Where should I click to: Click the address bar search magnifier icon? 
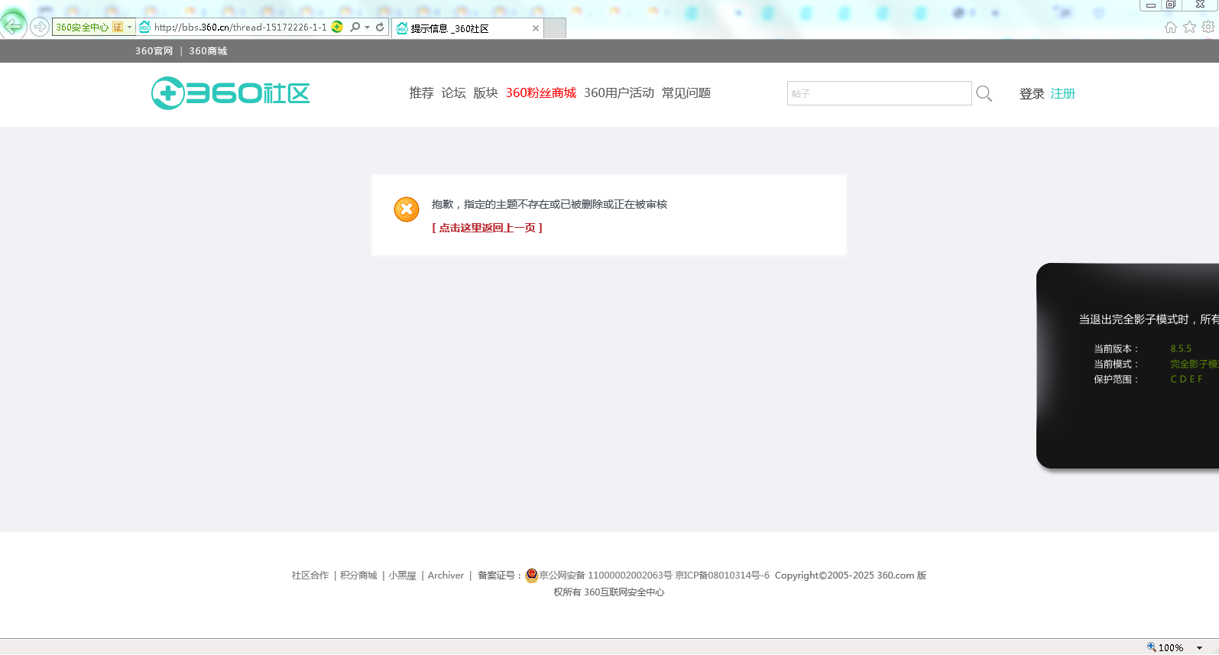(355, 27)
